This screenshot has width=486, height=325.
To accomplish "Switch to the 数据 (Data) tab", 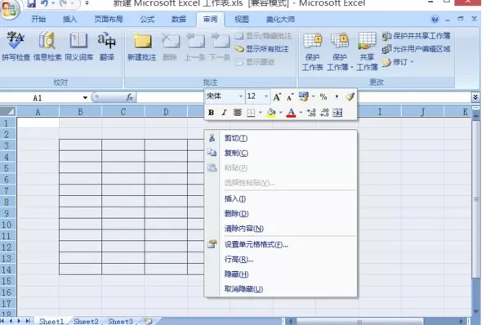I will tap(179, 20).
